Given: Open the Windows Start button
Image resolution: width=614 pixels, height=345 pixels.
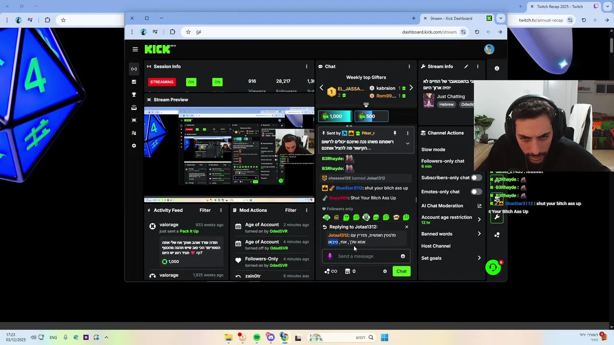Looking at the screenshot, I should pyautogui.click(x=384, y=337).
